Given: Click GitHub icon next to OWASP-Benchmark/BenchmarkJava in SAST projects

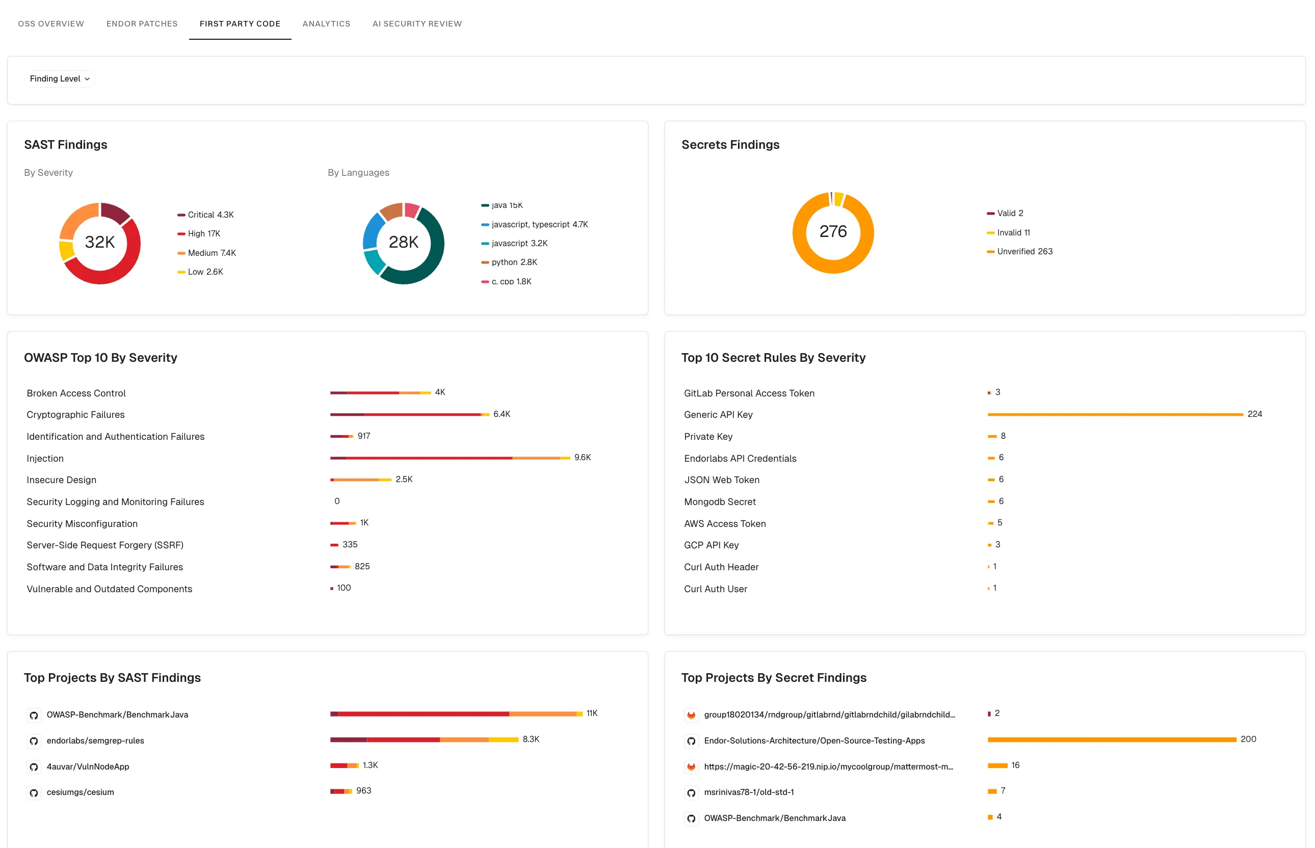Looking at the screenshot, I should point(34,715).
